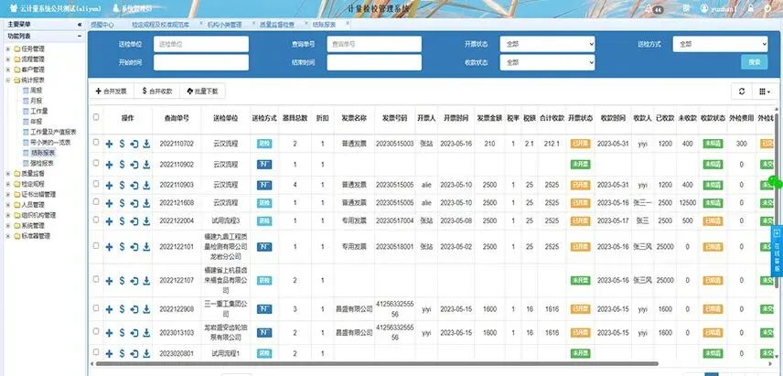
Task: Open the 开票状态 dropdown
Action: click(x=547, y=44)
